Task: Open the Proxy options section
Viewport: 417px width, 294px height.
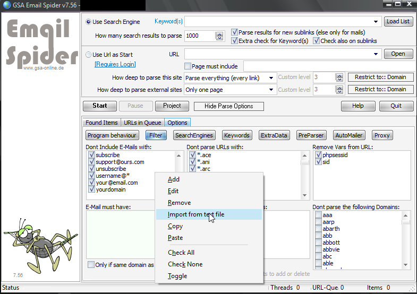Action: [382, 135]
